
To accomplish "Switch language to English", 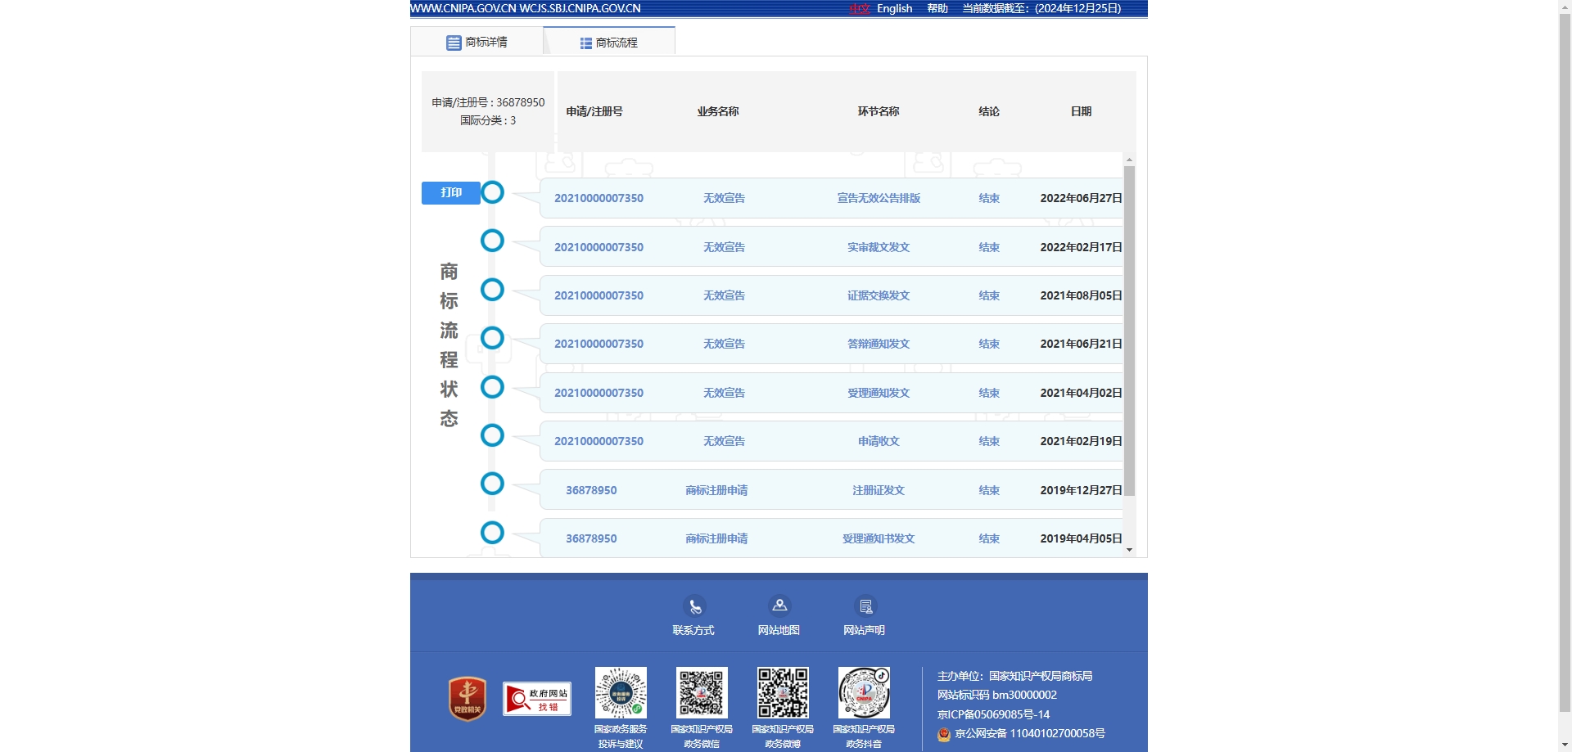I will tap(894, 8).
